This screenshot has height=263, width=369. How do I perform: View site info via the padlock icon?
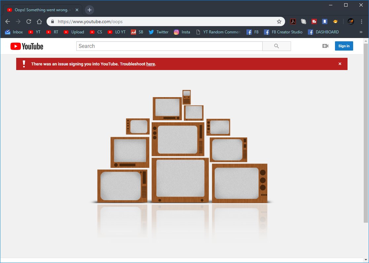pos(53,21)
